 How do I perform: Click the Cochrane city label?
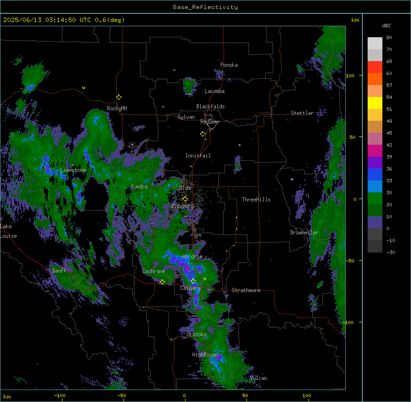(x=154, y=271)
